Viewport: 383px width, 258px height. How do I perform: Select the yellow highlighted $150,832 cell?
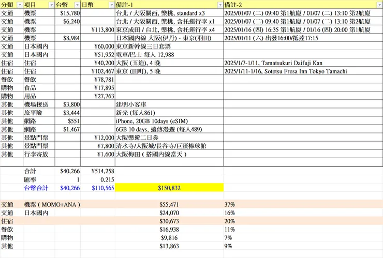[169, 188]
